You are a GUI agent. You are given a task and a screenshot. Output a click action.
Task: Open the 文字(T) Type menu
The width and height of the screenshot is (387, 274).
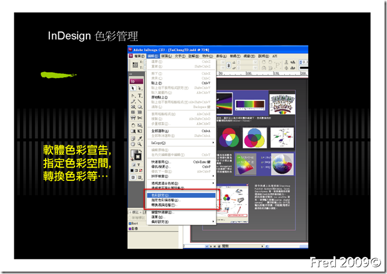point(180,56)
